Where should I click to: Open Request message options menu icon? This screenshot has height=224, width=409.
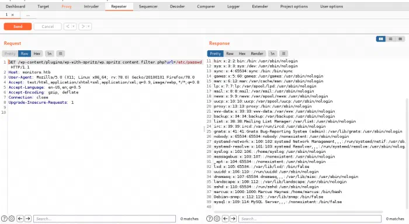[61, 54]
